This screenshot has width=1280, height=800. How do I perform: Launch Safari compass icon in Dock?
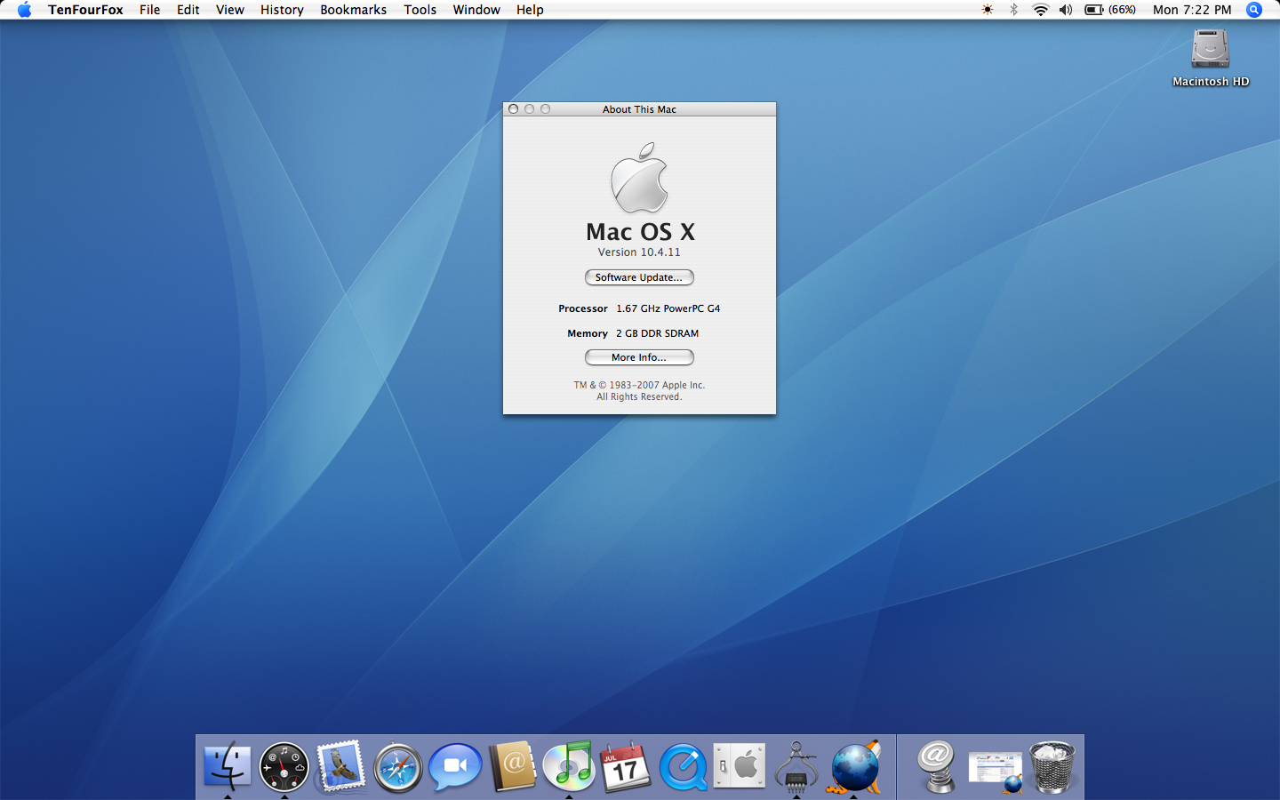[x=398, y=766]
